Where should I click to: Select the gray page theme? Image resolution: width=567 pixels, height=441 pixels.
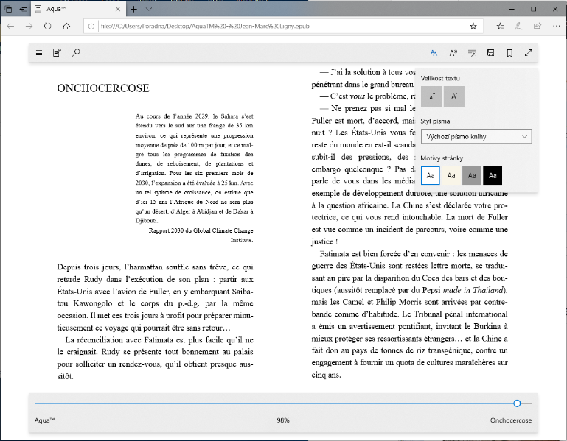[x=472, y=175]
